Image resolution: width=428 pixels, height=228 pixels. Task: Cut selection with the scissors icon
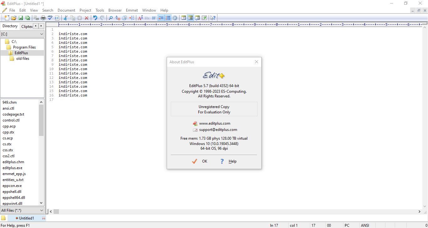[66, 18]
